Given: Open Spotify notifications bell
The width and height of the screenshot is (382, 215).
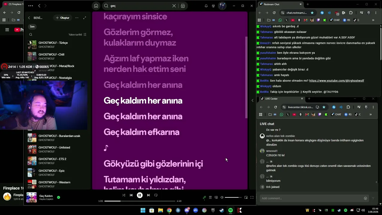Looking at the screenshot, I should click(206, 6).
